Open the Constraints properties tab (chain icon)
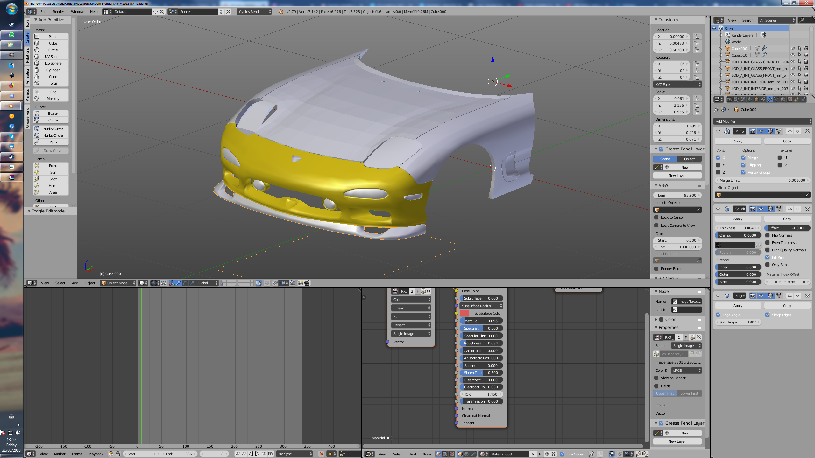This screenshot has width=815, height=458. [763, 100]
